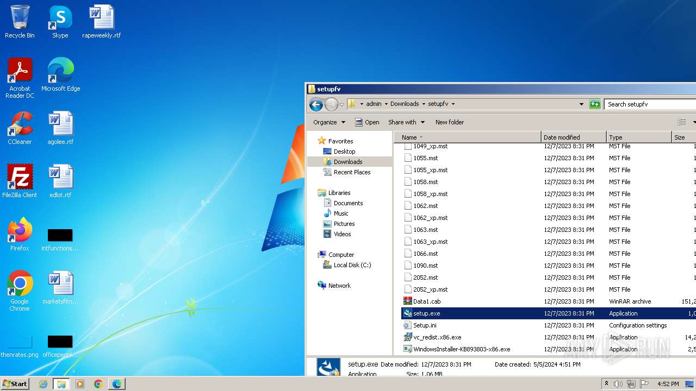Screen dimensions: 696x391
Task: Expand the arrow after admin in path
Action: click(386, 104)
